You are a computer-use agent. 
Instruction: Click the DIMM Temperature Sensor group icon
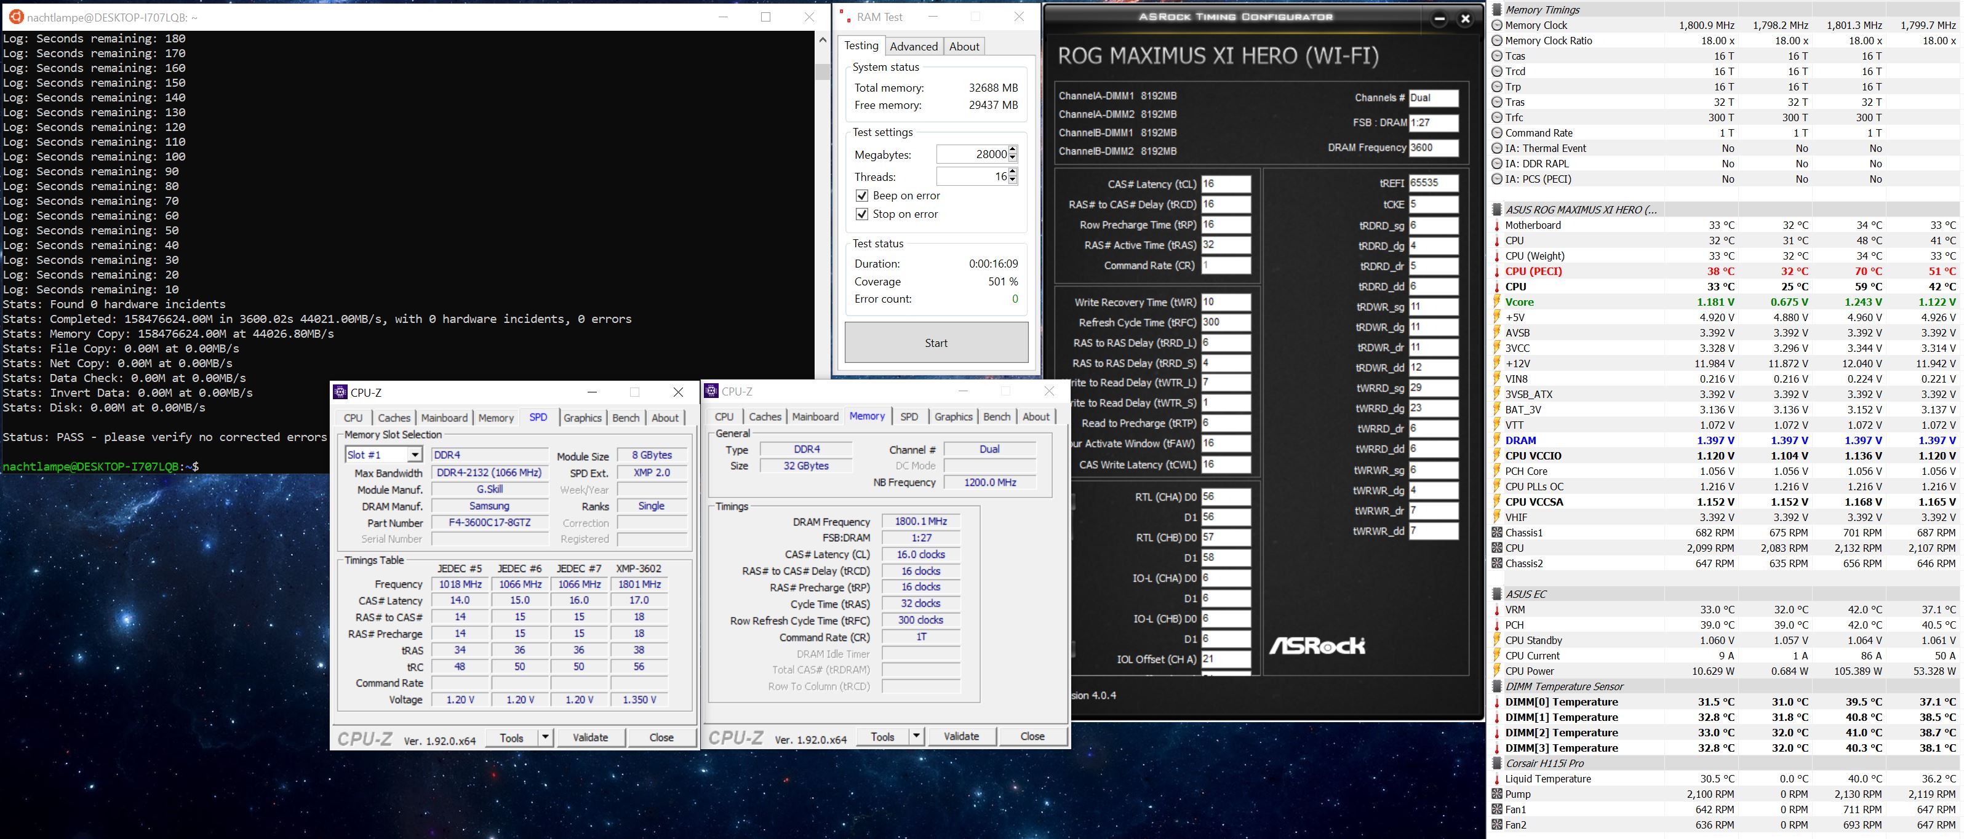[1496, 686]
